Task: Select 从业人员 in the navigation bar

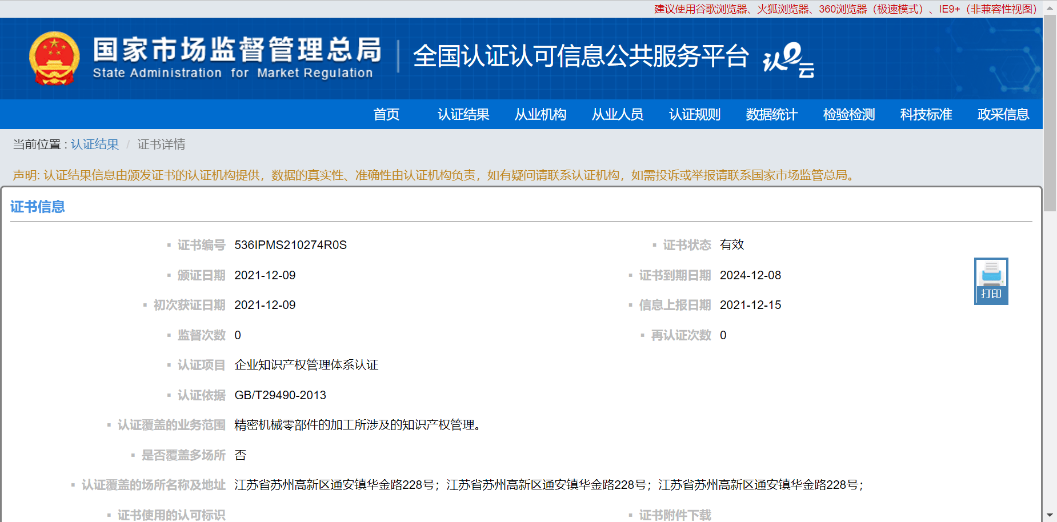Action: pos(618,114)
